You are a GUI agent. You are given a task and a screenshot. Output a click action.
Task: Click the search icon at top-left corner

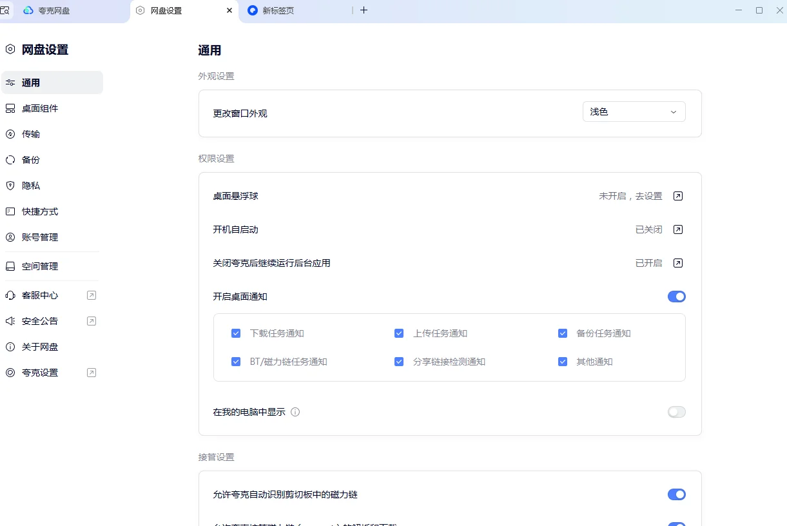[5, 10]
